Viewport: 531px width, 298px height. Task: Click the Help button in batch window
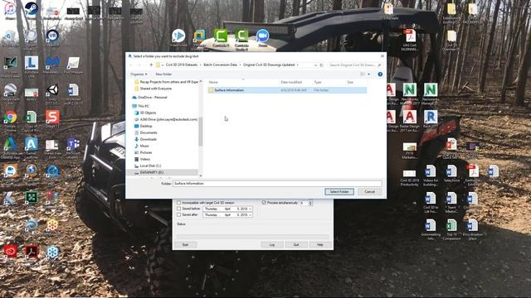point(319,244)
